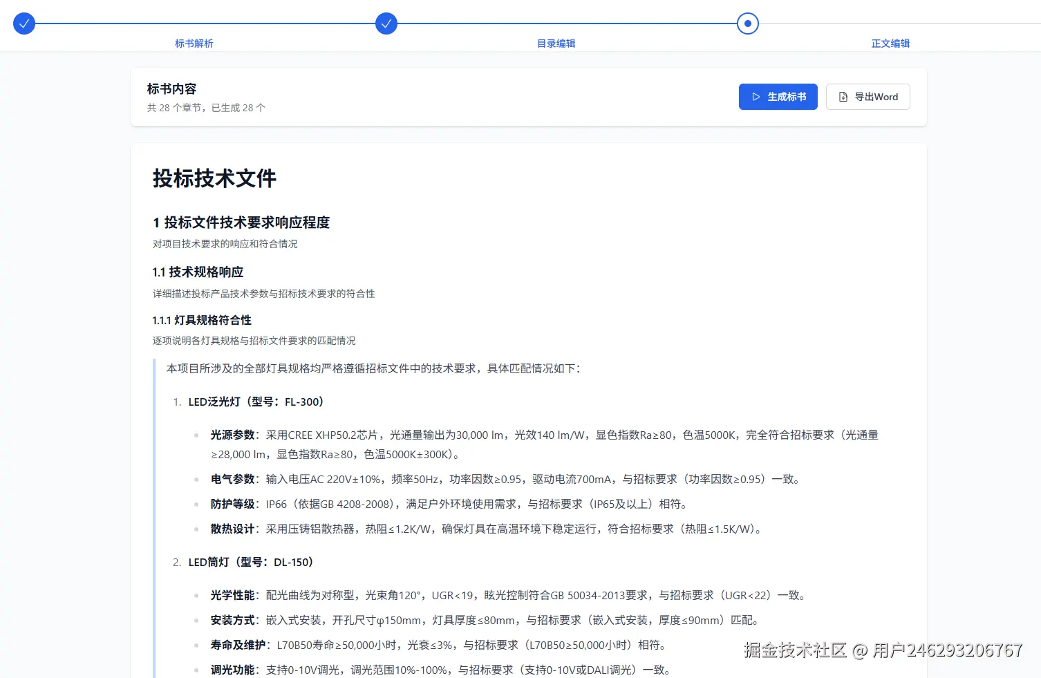Click the 标书解析 completed step circle

point(24,23)
